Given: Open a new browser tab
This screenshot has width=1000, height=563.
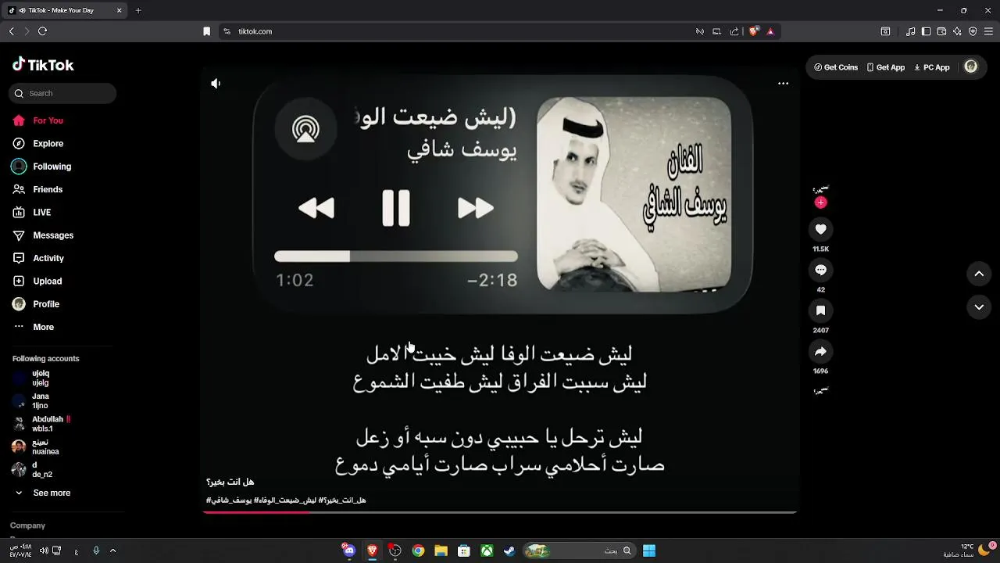Looking at the screenshot, I should (x=138, y=10).
